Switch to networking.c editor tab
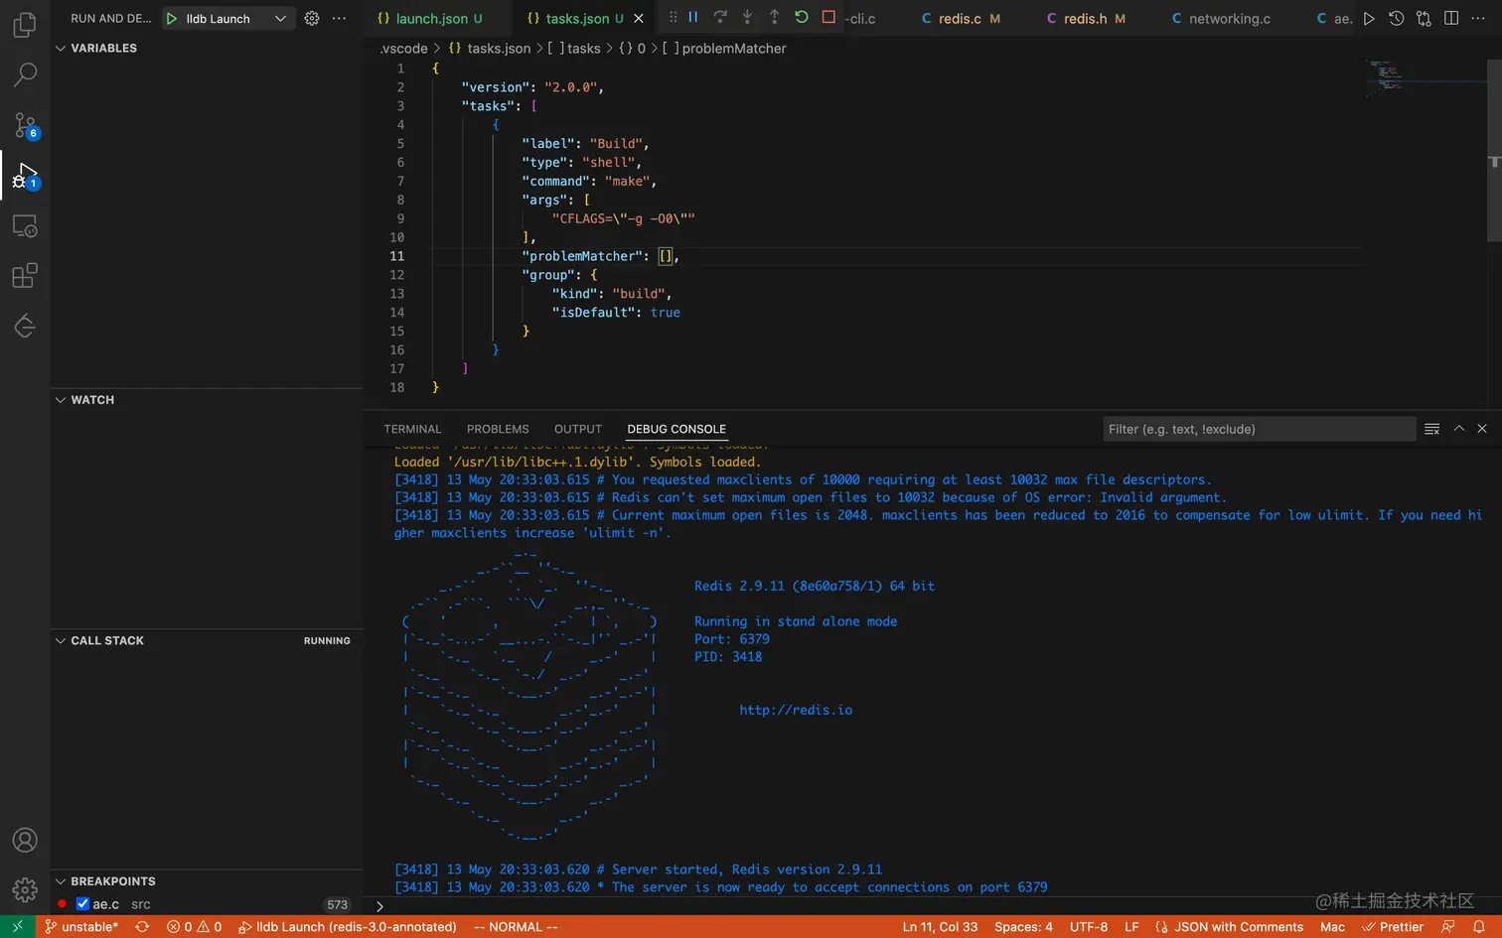This screenshot has width=1502, height=938. tap(1230, 18)
